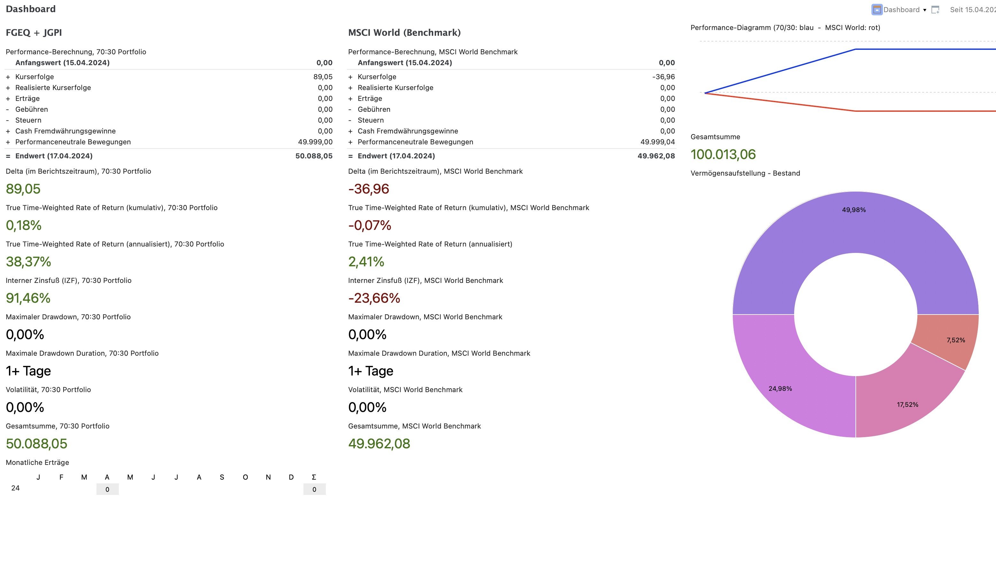Click the April cell in Monatliche Erträge
Screen dimensions: 996x569
tap(108, 489)
